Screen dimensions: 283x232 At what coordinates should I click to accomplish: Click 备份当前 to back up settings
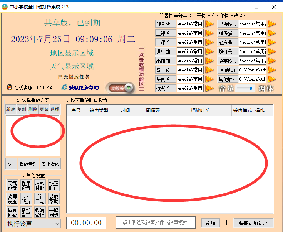[26, 212]
